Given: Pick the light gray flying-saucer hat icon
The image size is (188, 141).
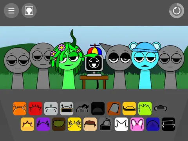Looking at the screenshot, I should click(x=51, y=108).
